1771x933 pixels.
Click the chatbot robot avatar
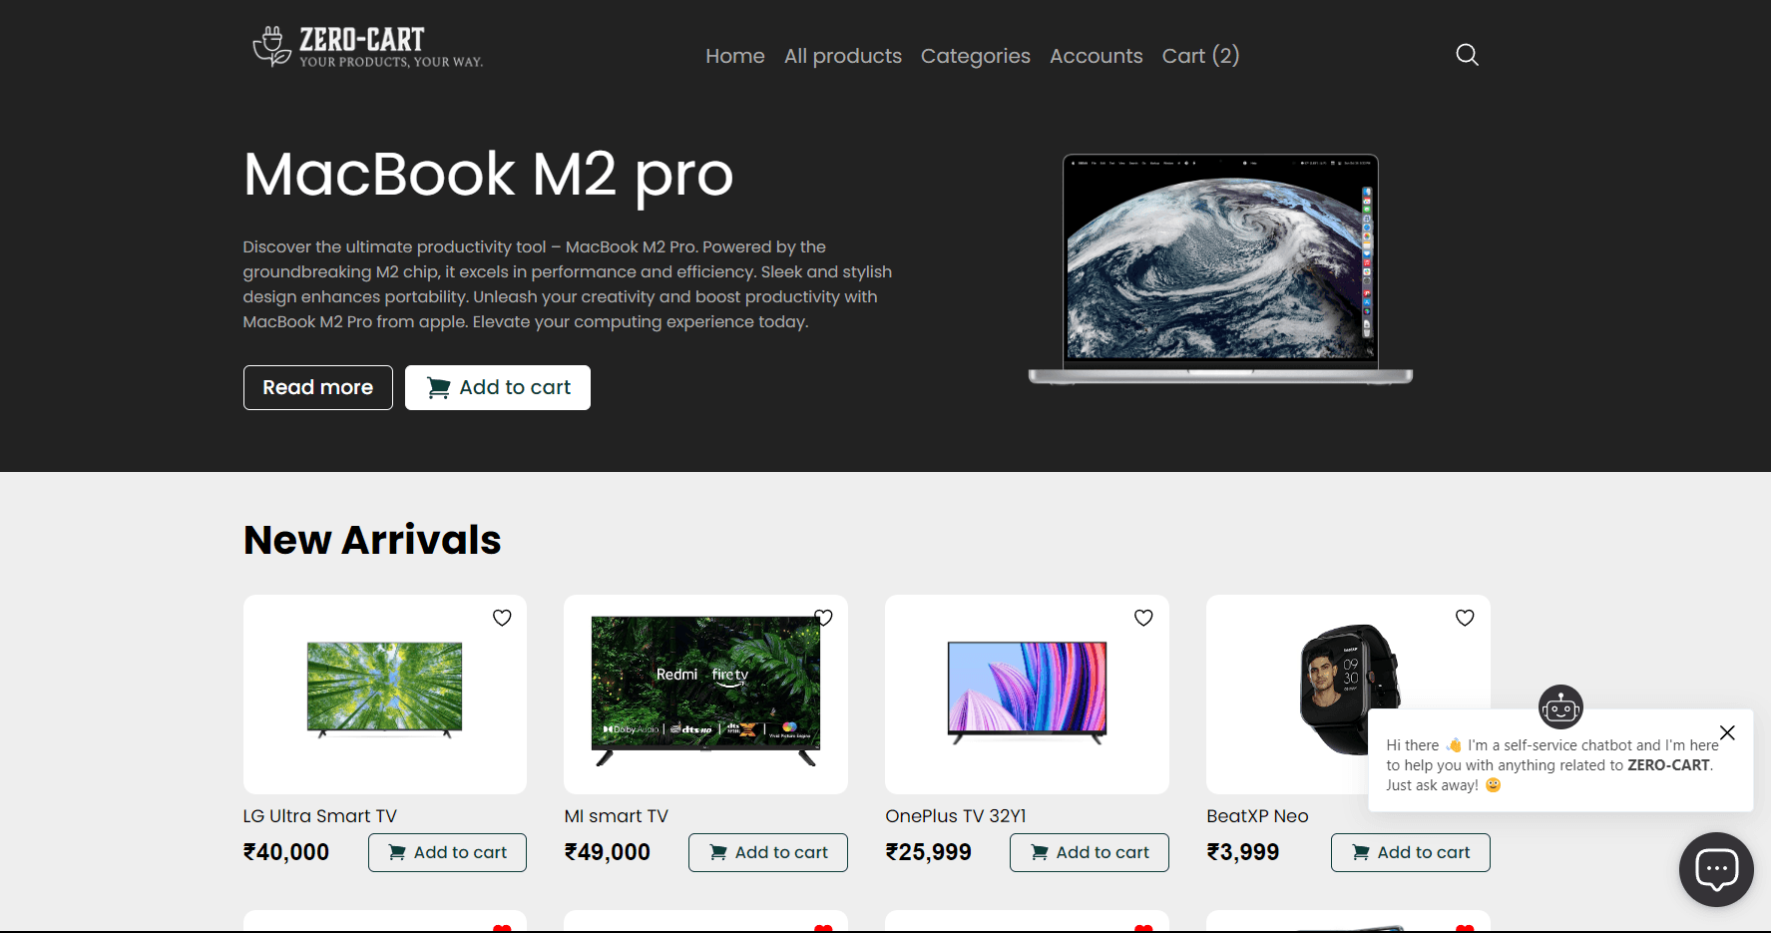click(x=1560, y=707)
